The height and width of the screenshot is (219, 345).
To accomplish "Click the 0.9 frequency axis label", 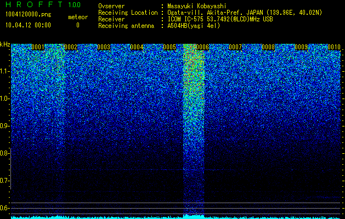I will point(4,126).
